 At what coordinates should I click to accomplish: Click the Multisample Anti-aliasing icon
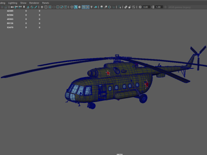[110, 7]
